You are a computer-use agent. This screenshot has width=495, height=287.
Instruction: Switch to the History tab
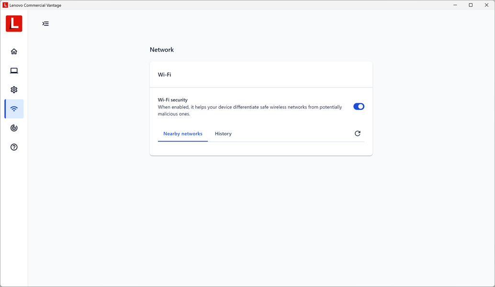[x=223, y=134]
